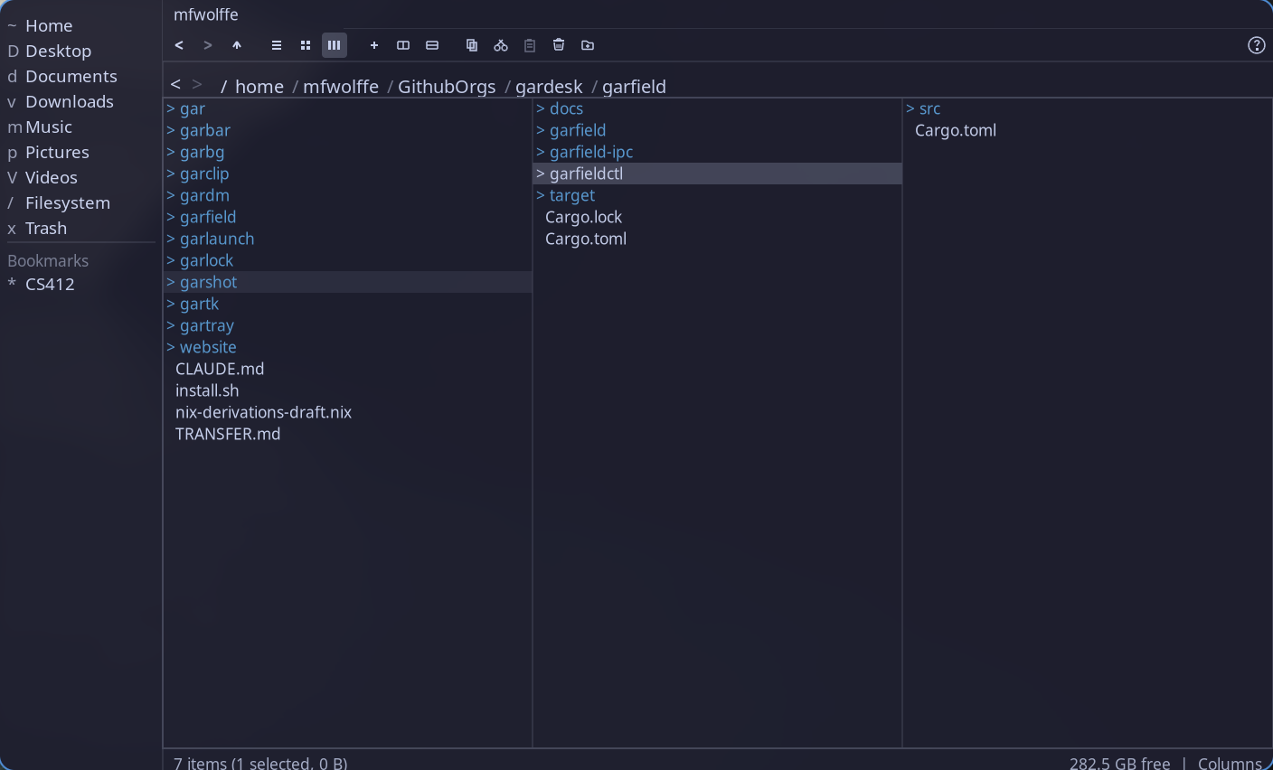The image size is (1273, 770).
Task: Click the back navigation arrow
Action: pyautogui.click(x=179, y=44)
